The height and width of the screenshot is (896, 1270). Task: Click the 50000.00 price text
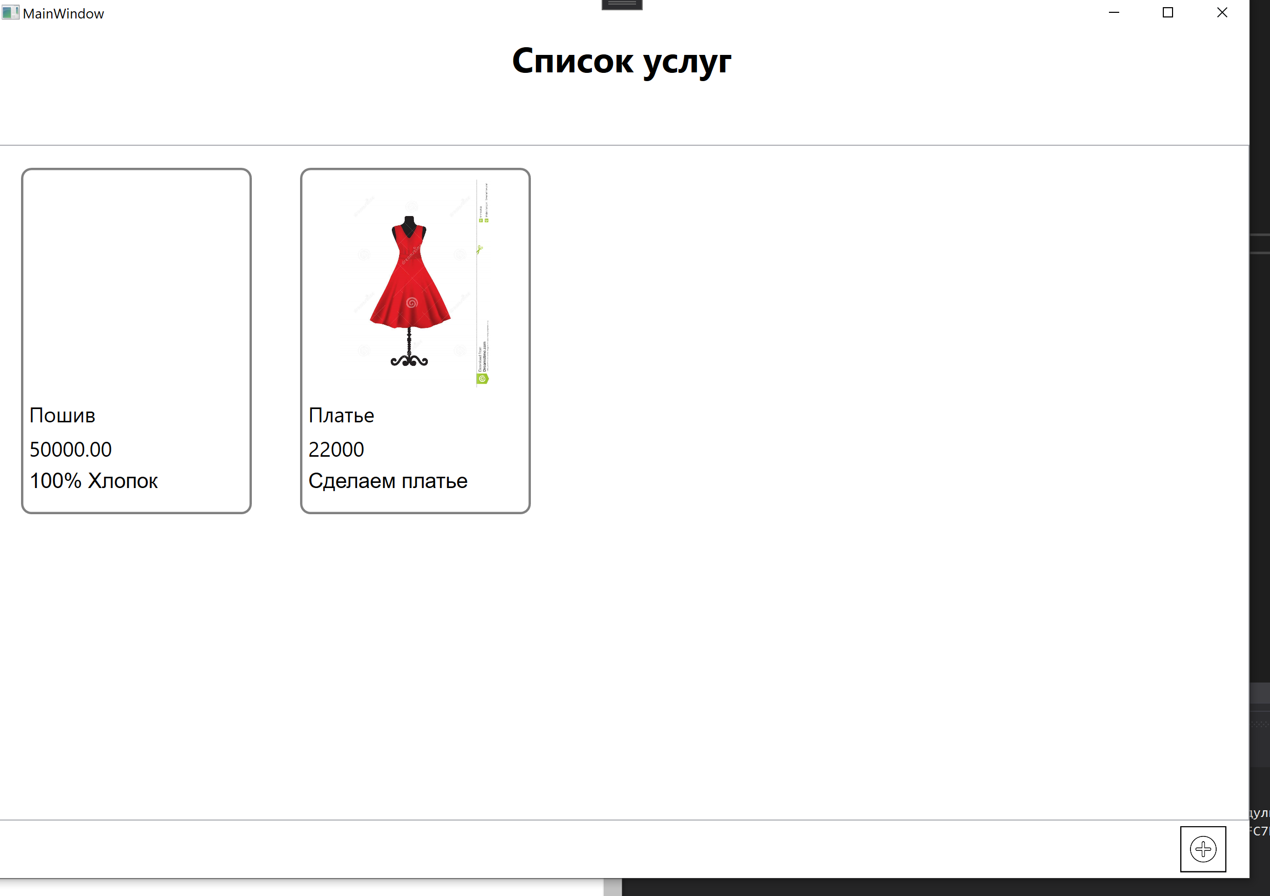[x=71, y=450]
